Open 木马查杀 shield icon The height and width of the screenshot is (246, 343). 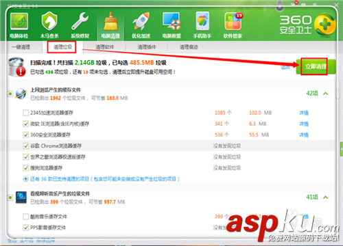coord(49,21)
